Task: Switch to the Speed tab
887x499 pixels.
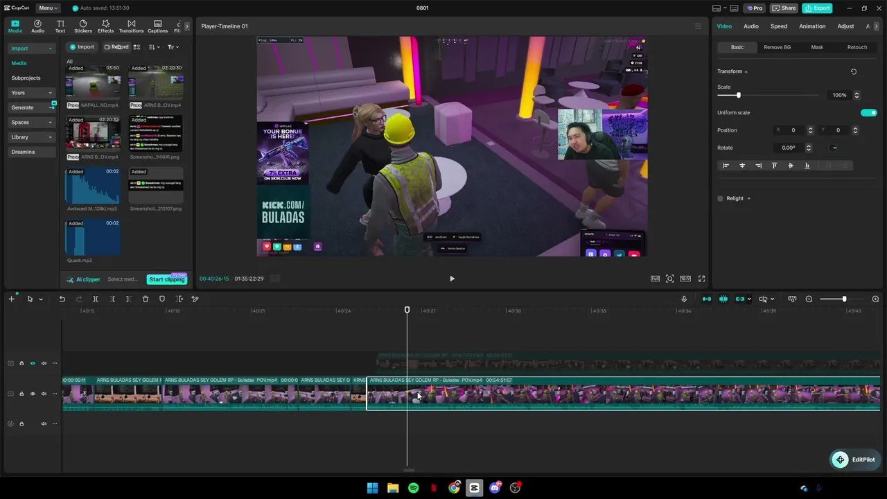Action: (779, 26)
